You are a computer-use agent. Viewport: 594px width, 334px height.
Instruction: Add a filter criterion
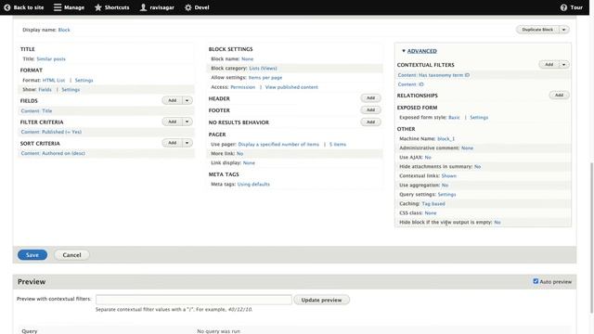coord(173,122)
